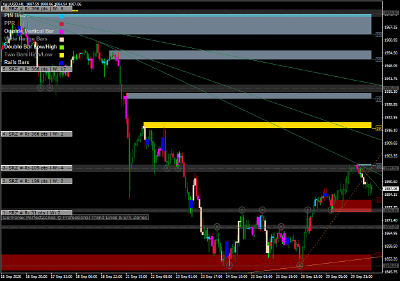Click the yellow zone price tag on right edge
Screen dimensions: 400x281
coord(379,129)
